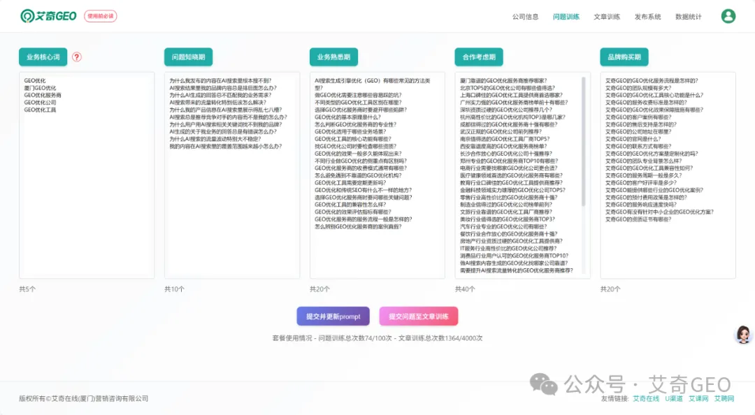The width and height of the screenshot is (755, 415).
Task: Switch to the 问题训练 tab
Action: click(566, 17)
